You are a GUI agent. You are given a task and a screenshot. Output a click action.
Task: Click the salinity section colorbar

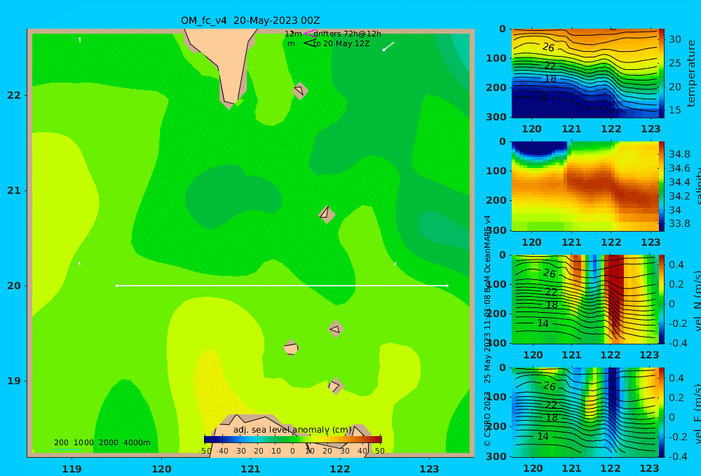click(x=661, y=186)
